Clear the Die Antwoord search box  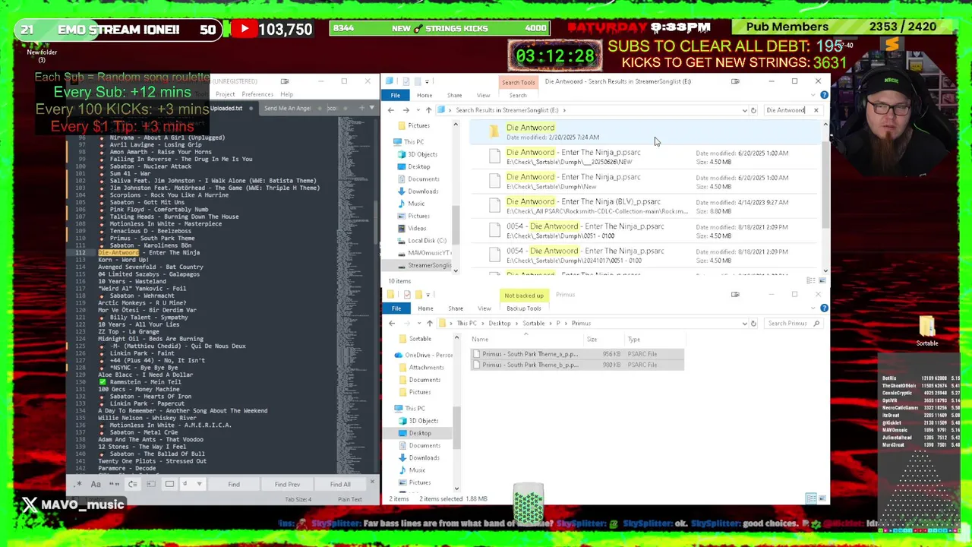(x=816, y=110)
